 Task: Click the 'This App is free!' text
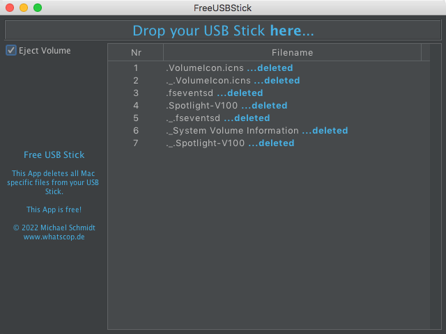[54, 209]
